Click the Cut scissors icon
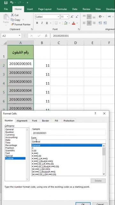Viewport: 115px width, 205px height. (x=12, y=15)
